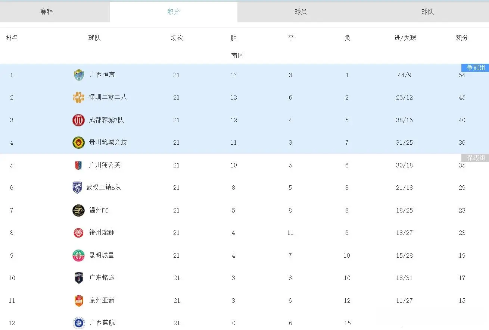Open the 武汉三镇B队 team name link

(104, 188)
